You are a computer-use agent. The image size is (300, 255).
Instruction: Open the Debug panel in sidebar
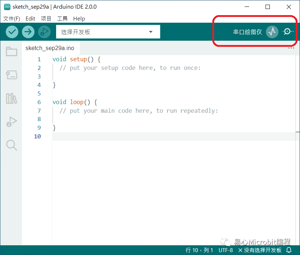[11, 122]
